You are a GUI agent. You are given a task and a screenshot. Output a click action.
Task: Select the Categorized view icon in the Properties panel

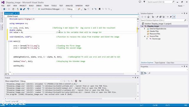point(142,73)
